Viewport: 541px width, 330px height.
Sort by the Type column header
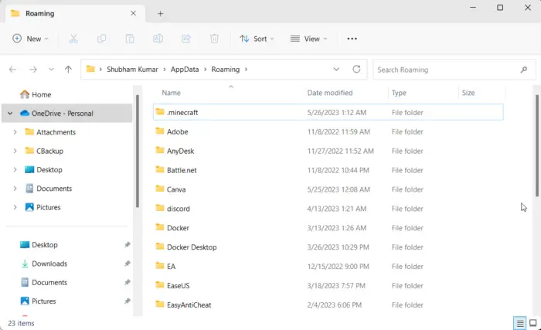(x=399, y=93)
